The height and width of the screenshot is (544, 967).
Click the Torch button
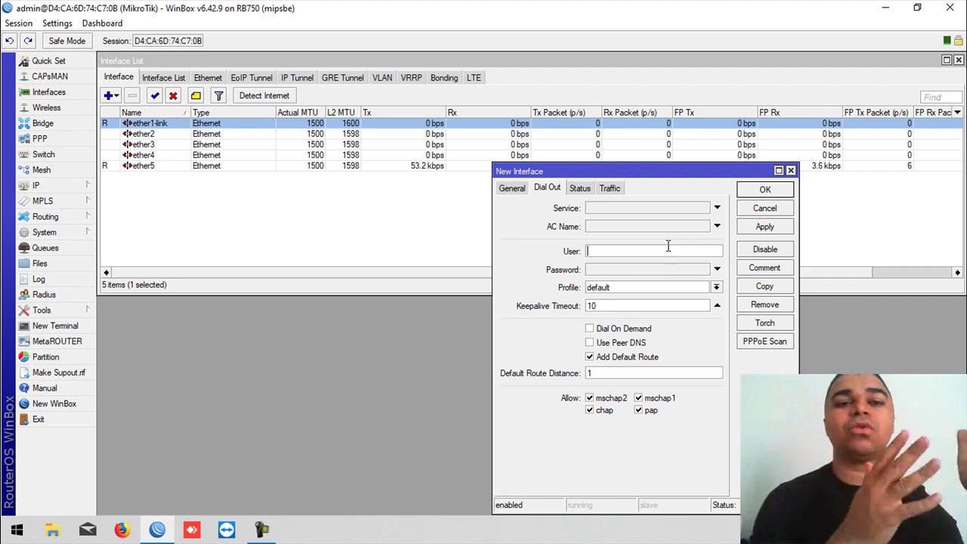(765, 323)
